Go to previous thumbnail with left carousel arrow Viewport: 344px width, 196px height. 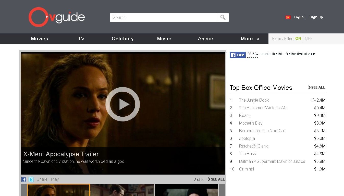24,190
